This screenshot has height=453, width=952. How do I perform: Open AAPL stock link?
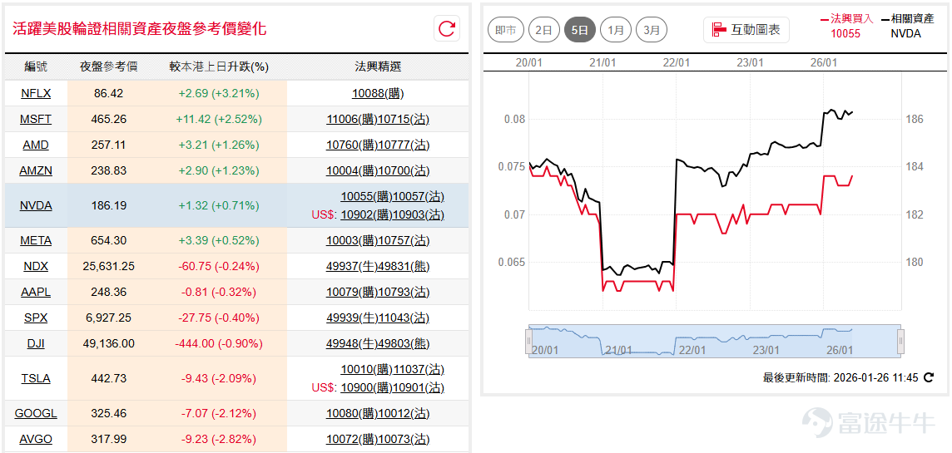pos(36,293)
